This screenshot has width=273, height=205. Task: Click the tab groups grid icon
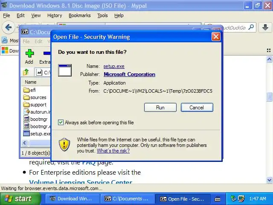268,51
